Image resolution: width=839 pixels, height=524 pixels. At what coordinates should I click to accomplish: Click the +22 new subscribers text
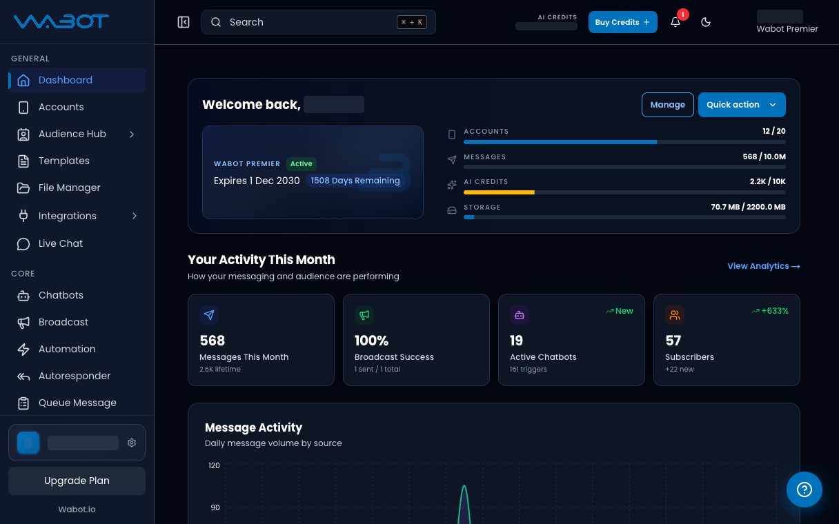coord(680,370)
